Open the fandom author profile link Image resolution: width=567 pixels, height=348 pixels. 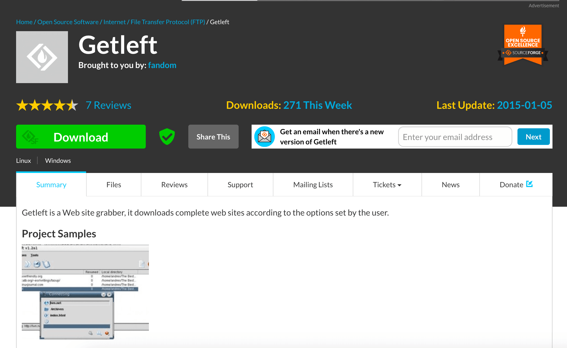point(162,65)
